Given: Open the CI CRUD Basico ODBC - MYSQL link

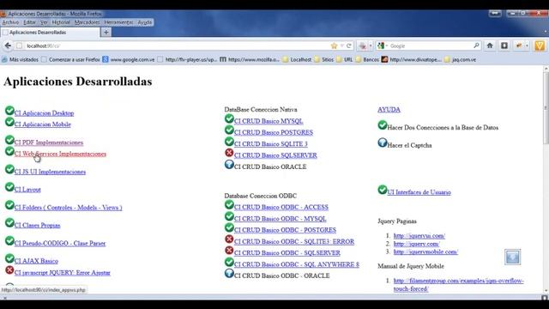Looking at the screenshot, I should point(281,219).
